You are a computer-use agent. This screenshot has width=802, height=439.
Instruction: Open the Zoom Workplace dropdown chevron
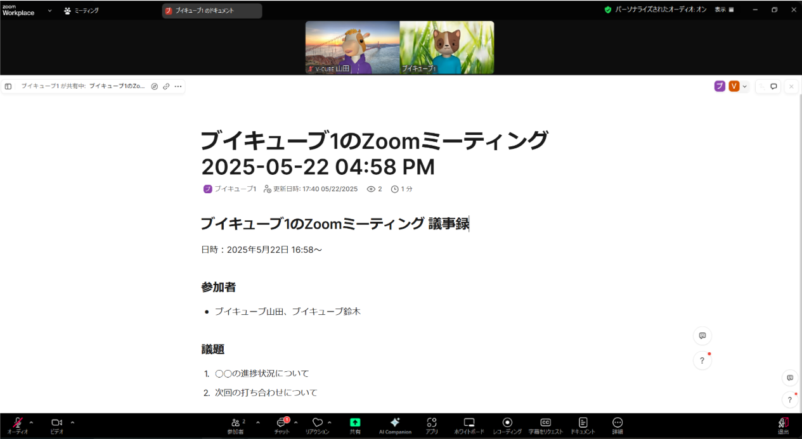[49, 10]
